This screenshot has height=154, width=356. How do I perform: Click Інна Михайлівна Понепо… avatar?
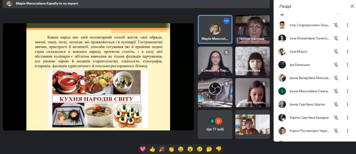point(282,38)
